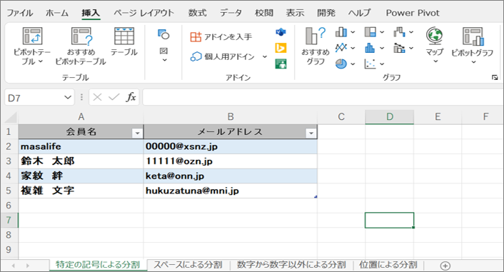
Task: Click the insert function fx icon
Action: (x=131, y=97)
